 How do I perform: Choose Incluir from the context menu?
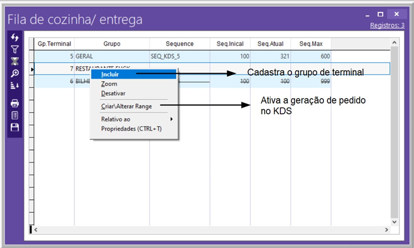110,74
